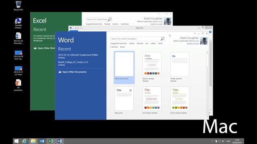
Task: Select the Facet design template
Action: (179, 100)
